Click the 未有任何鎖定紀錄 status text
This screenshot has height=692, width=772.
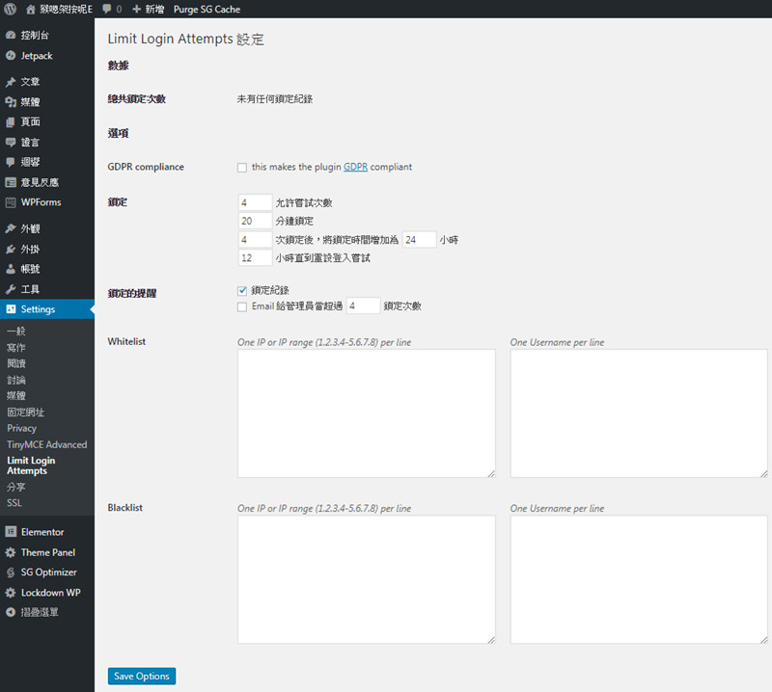[275, 99]
